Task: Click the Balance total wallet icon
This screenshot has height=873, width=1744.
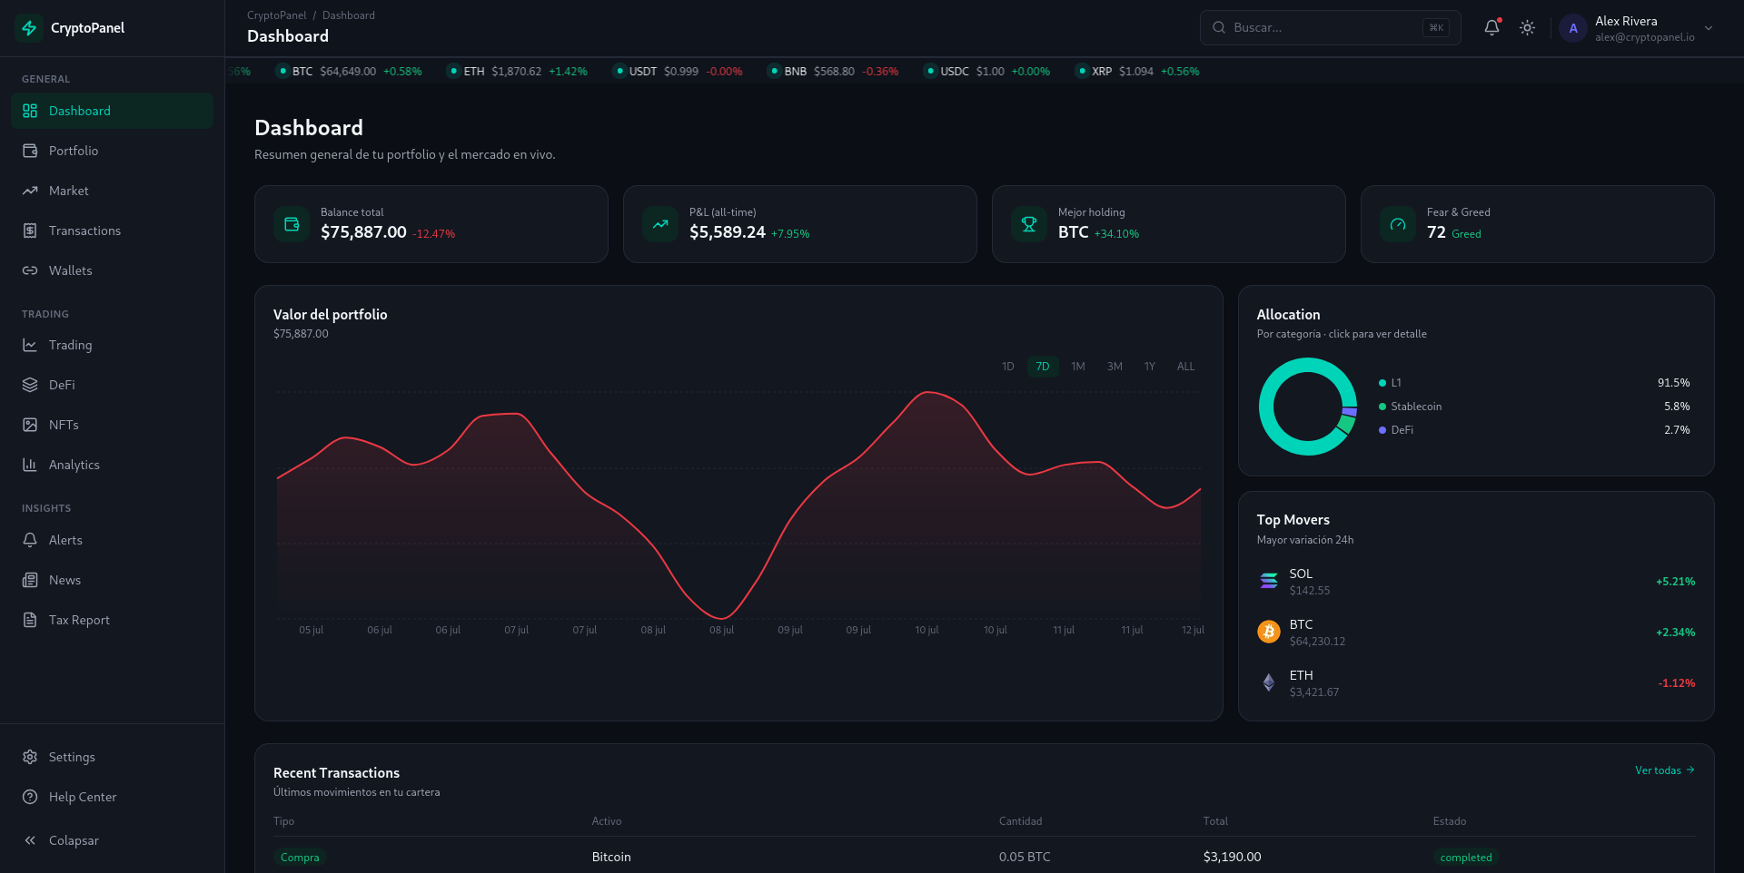Action: pyautogui.click(x=292, y=224)
